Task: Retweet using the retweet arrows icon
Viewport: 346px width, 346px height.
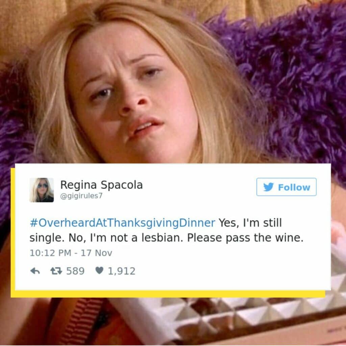Action: pyautogui.click(x=56, y=271)
